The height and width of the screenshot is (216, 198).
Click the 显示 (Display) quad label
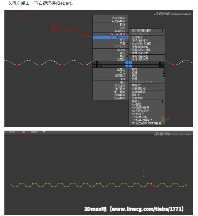pyautogui.click(x=161, y=63)
